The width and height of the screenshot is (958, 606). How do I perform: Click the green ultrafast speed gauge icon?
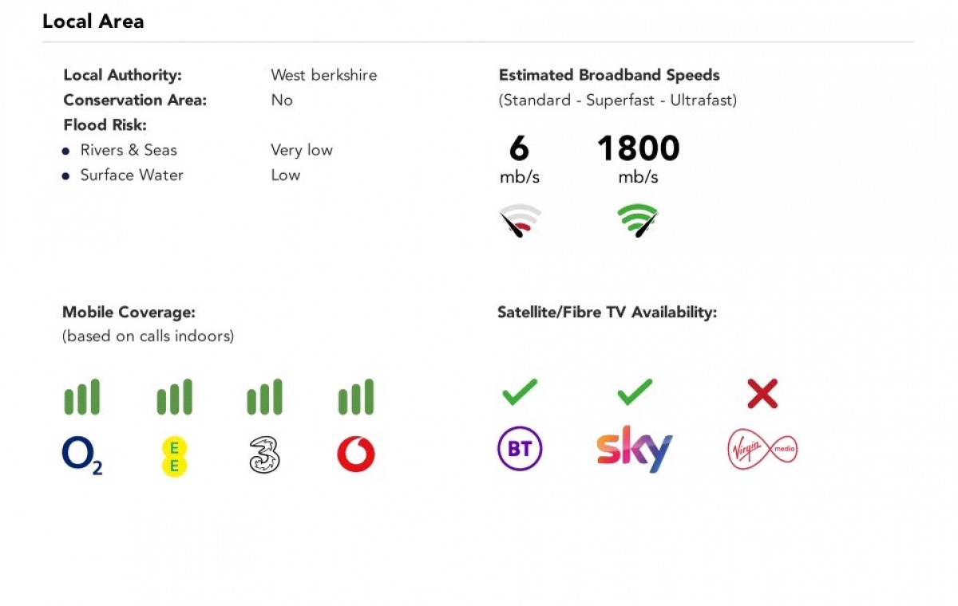pyautogui.click(x=638, y=221)
